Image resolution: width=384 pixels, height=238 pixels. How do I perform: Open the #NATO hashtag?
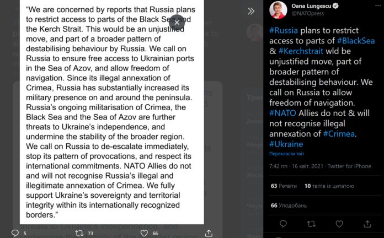point(282,113)
